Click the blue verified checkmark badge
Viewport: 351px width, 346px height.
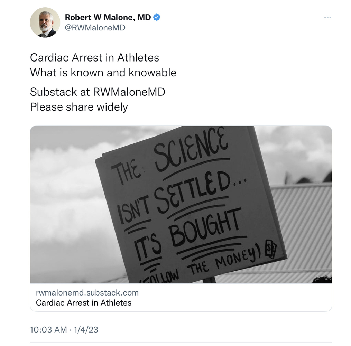point(157,17)
